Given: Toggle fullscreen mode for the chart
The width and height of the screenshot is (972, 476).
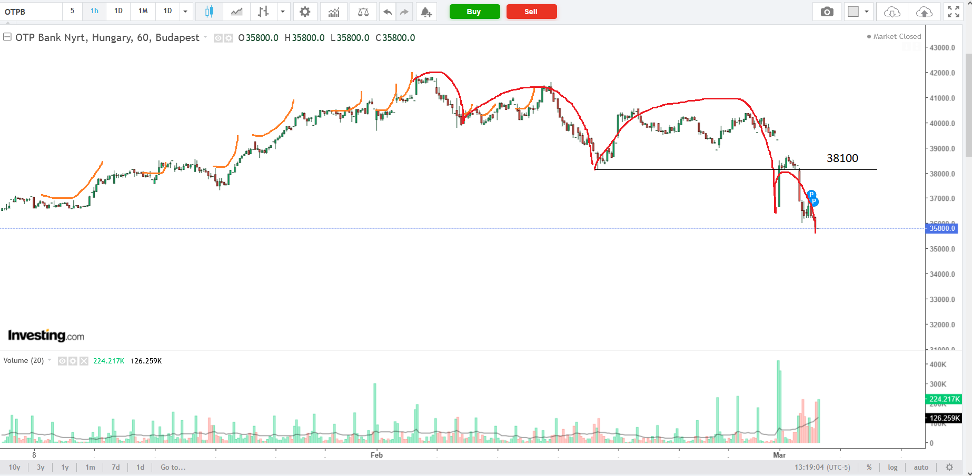Looking at the screenshot, I should click(x=953, y=12).
